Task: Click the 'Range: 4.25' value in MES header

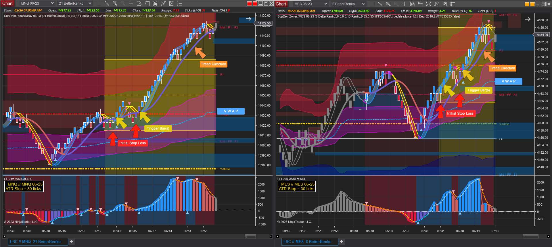Action: click(x=437, y=11)
